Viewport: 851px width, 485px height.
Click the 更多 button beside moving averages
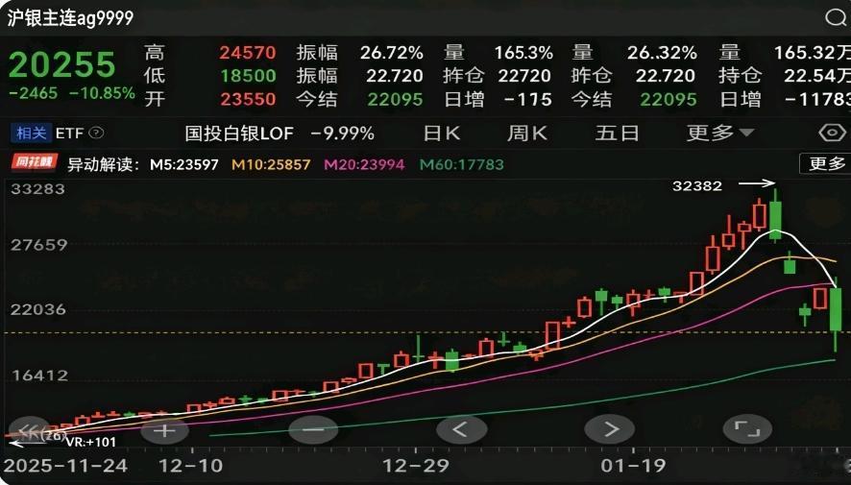(827, 162)
